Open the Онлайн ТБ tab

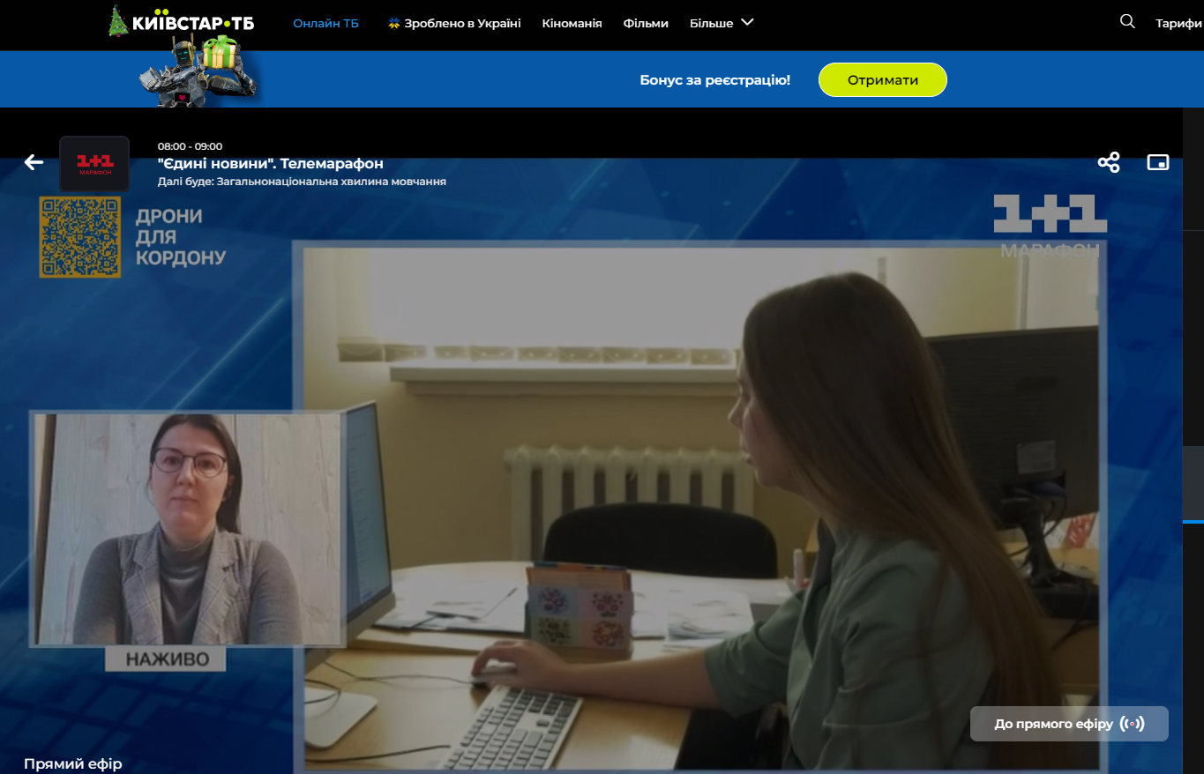click(326, 24)
